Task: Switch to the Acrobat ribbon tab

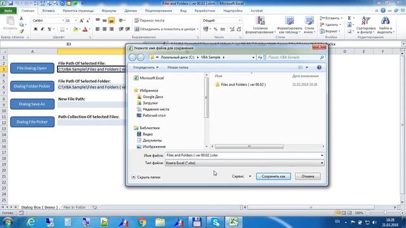Action: click(256, 11)
